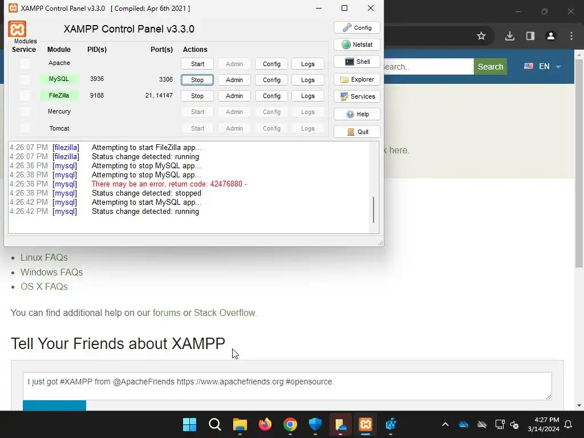Quit the XAMPP Control Panel
584x438 pixels.
coord(357,132)
